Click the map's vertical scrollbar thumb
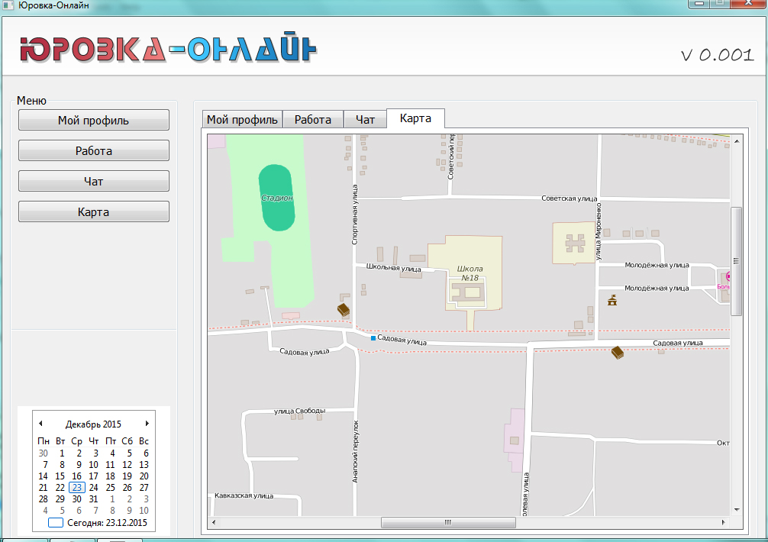768x542 pixels. [736, 260]
